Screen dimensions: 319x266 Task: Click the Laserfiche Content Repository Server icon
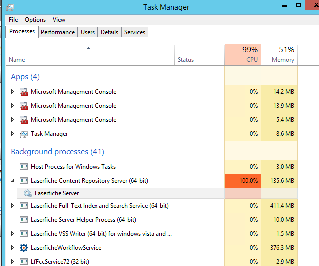tap(23, 181)
